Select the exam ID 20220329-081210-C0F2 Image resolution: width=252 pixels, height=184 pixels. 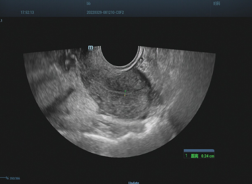click(105, 13)
